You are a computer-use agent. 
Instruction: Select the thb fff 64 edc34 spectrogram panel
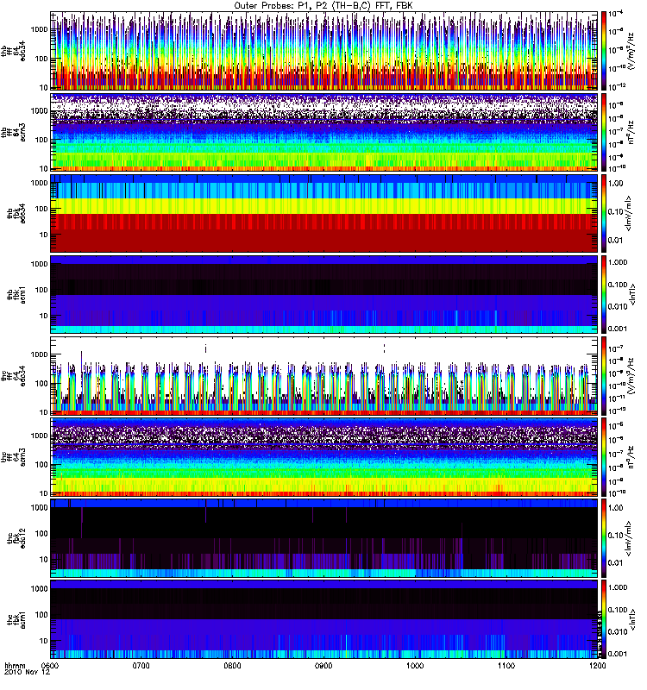[324, 51]
